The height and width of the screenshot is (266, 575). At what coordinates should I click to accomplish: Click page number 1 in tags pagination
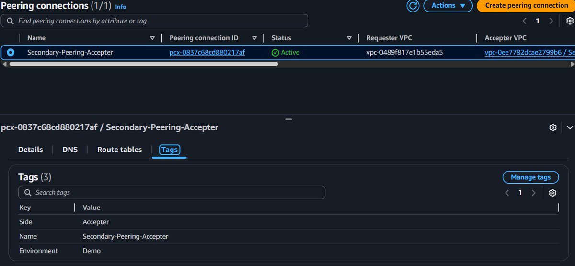point(520,193)
